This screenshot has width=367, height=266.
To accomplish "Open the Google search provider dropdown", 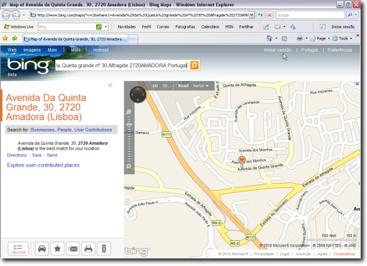I will pos(356,15).
